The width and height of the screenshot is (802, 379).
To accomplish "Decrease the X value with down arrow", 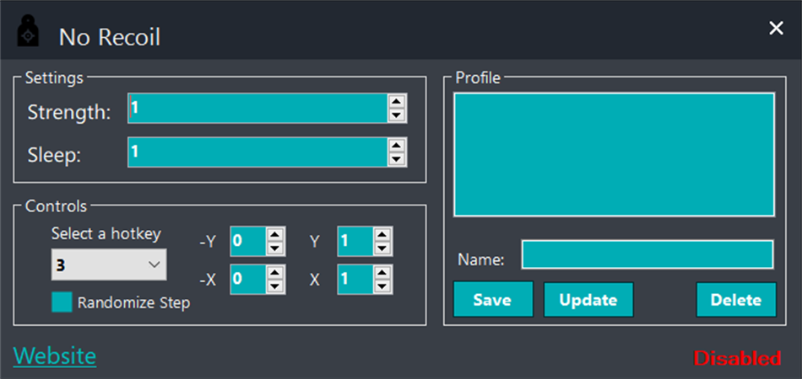I will [x=382, y=286].
